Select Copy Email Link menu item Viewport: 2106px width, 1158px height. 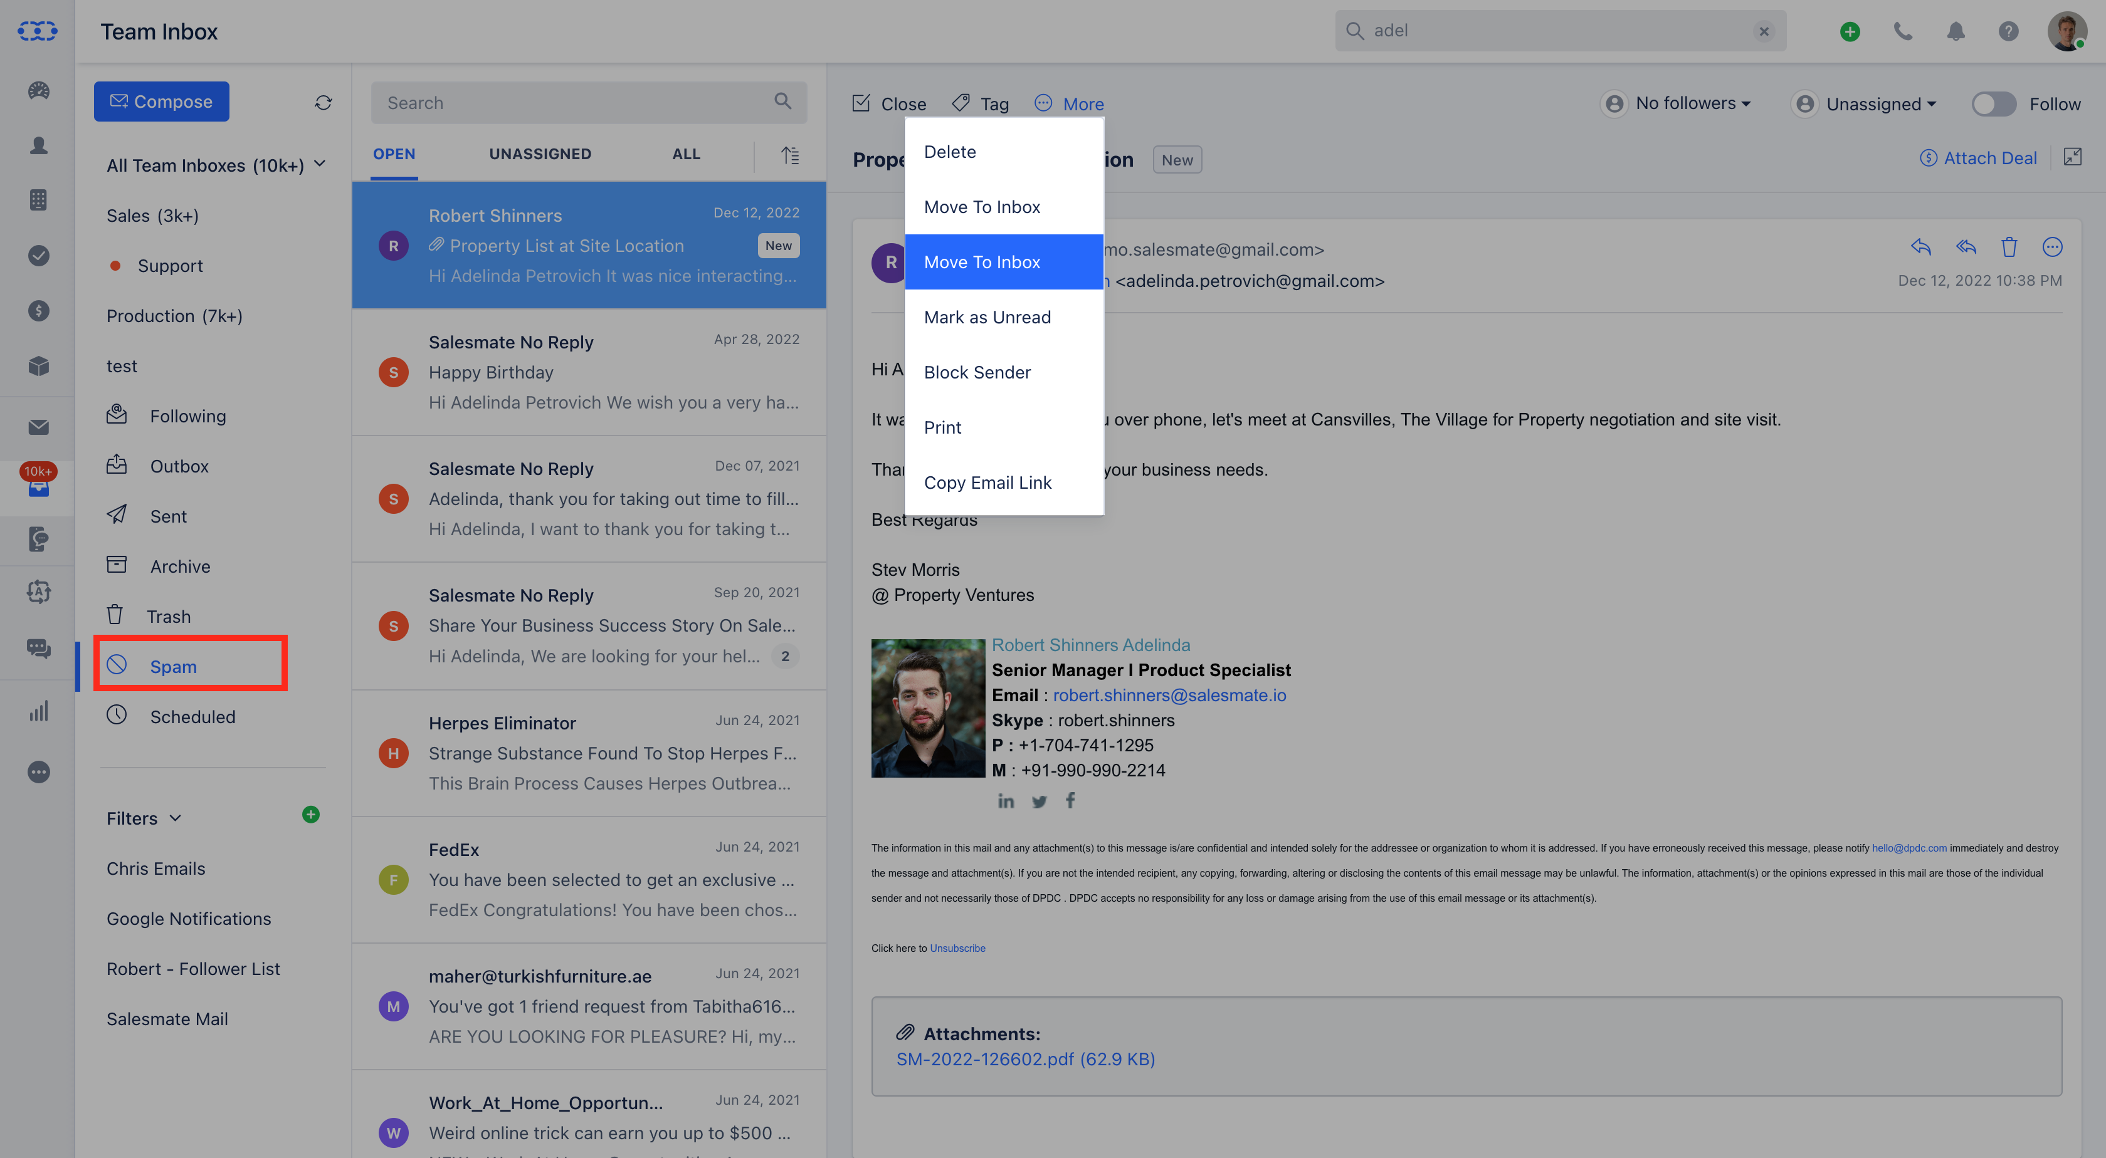coord(1004,483)
